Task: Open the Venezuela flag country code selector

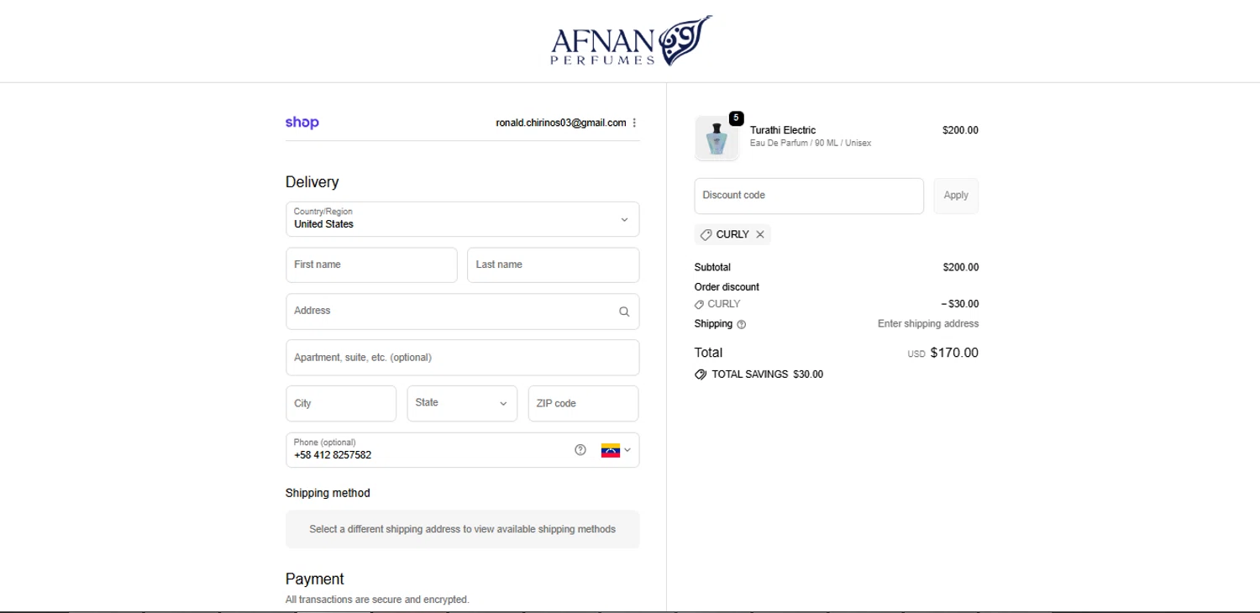Action: [x=616, y=450]
